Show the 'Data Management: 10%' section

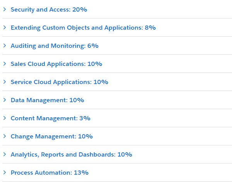(47, 100)
